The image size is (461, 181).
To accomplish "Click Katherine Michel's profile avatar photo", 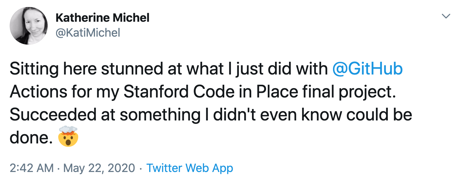I will 29,25.
